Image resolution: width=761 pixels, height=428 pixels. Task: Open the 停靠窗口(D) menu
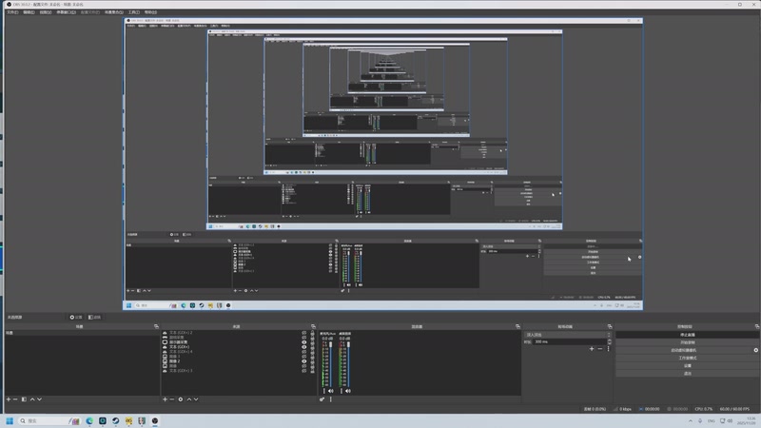[x=66, y=12]
